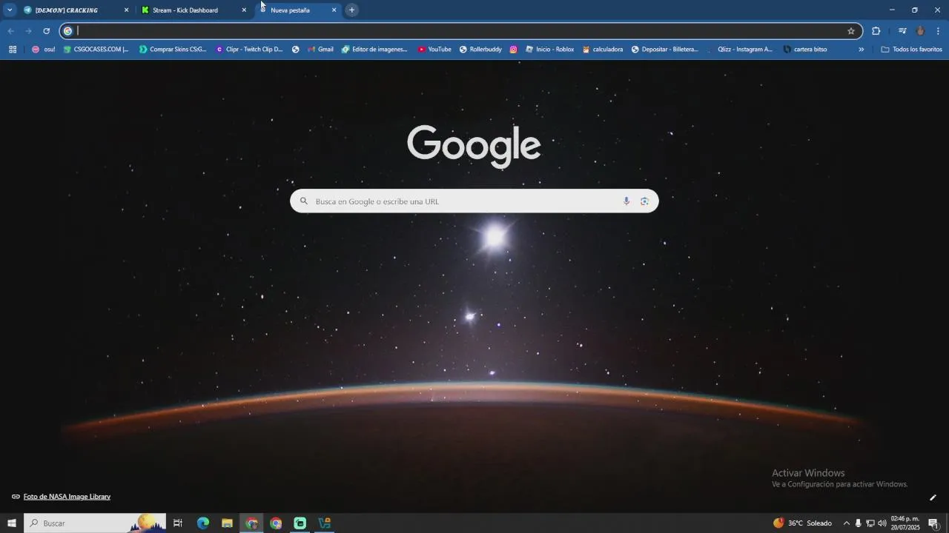Open the 36°C Soleado weather widget
Viewport: 949px width, 533px height.
pos(803,523)
